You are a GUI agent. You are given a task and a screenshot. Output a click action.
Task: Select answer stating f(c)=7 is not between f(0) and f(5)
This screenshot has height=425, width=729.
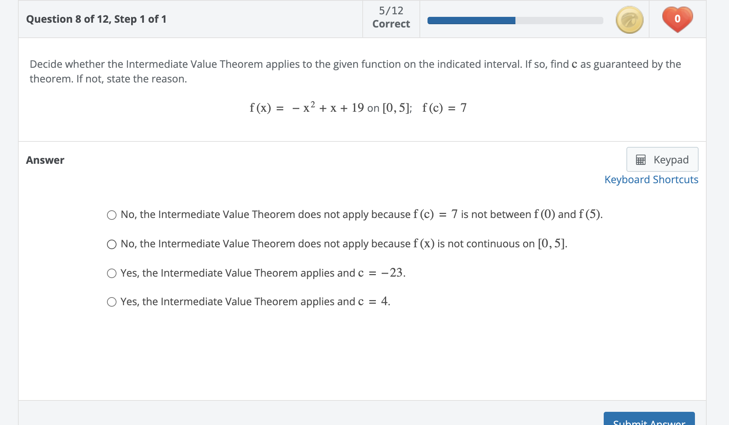click(111, 215)
